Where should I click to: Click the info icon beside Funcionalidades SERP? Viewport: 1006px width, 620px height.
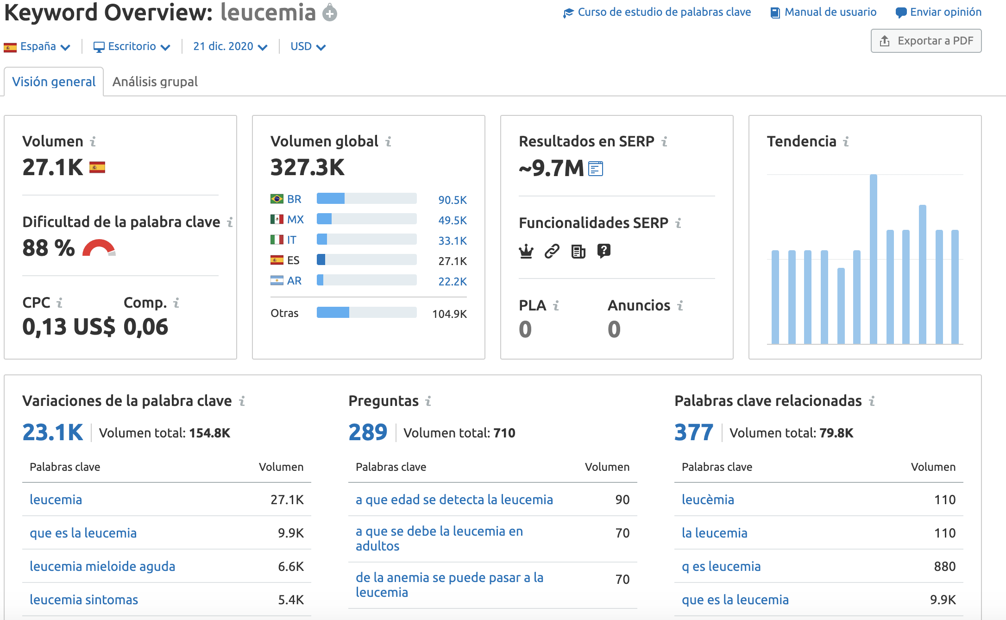(678, 223)
